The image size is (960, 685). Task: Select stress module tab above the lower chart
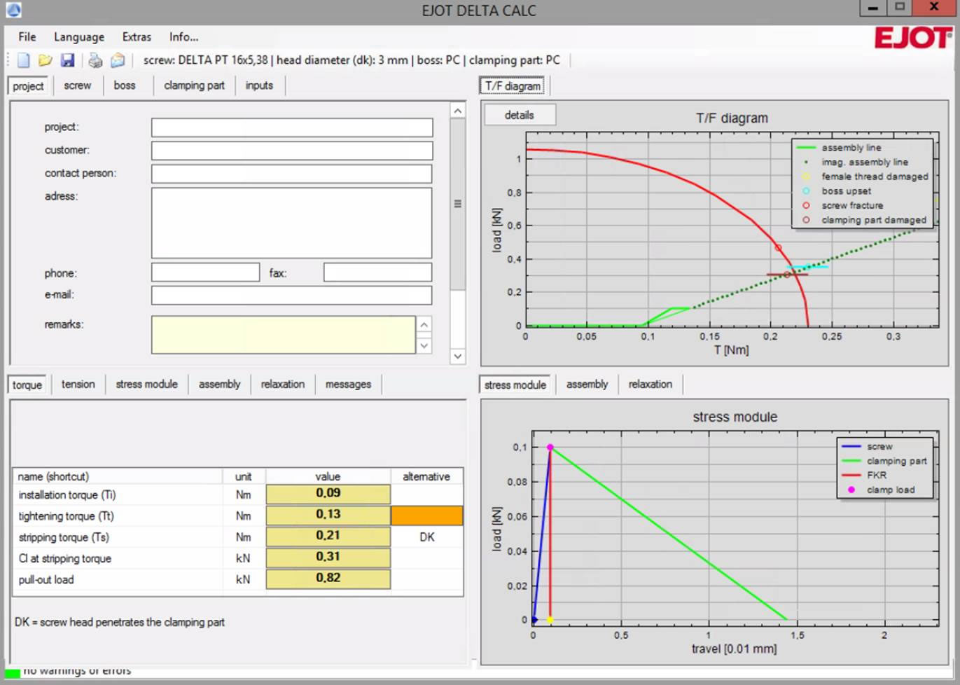pos(515,385)
